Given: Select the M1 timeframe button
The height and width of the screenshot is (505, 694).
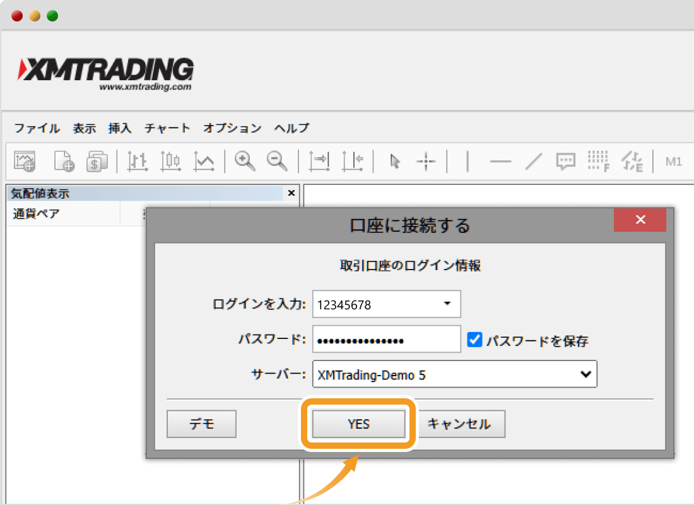Looking at the screenshot, I should click(x=674, y=162).
